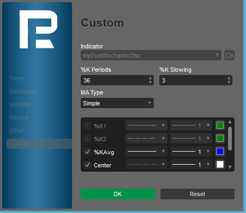This screenshot has width=246, height=213.
Task: Change the %KAvg blue color swatch
Action: pos(220,152)
